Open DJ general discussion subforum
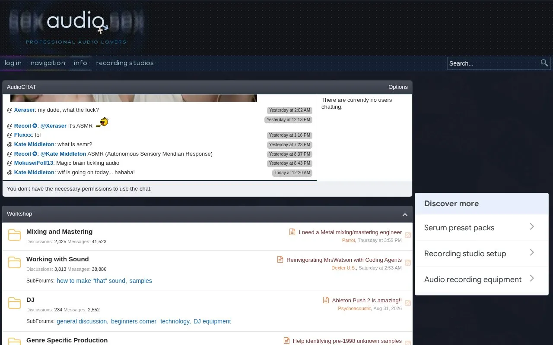553x345 pixels. pos(82,321)
